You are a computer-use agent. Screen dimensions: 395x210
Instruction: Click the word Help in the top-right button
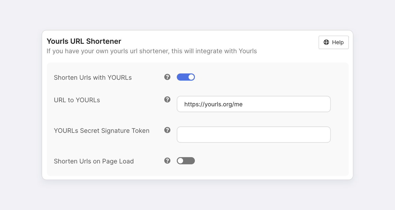tap(338, 42)
